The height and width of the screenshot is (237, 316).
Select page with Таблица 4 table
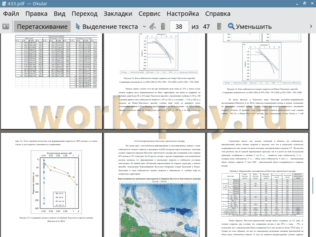(x=258, y=185)
